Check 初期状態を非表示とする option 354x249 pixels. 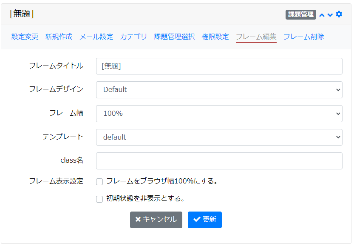(99, 199)
